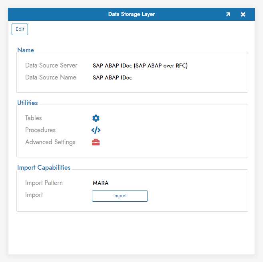263x262 pixels.
Task: Pop out dialog with arrow icon
Action: [x=228, y=14]
